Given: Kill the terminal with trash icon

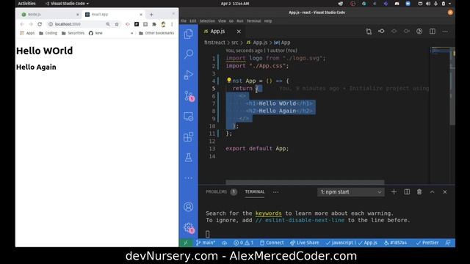Looking at the screenshot, I should 419,192.
